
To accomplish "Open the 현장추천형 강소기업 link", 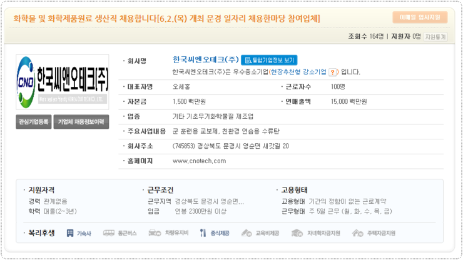I will pos(298,72).
